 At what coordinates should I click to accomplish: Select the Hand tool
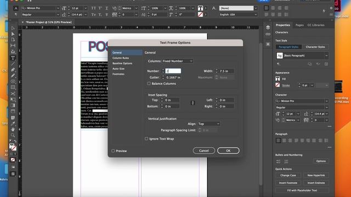(x=13, y=129)
